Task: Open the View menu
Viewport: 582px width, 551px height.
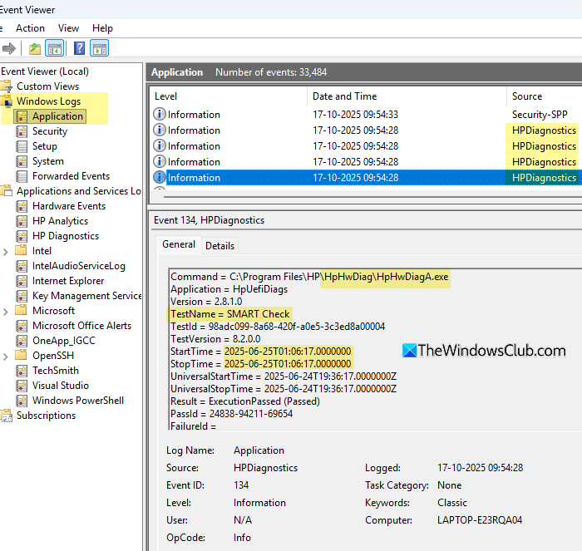Action: (68, 28)
